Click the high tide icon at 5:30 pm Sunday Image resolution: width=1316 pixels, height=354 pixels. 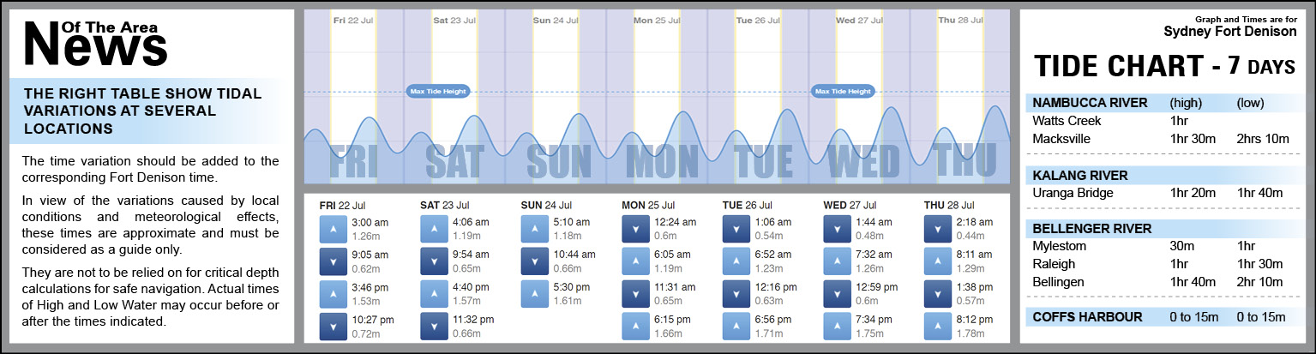(x=534, y=294)
